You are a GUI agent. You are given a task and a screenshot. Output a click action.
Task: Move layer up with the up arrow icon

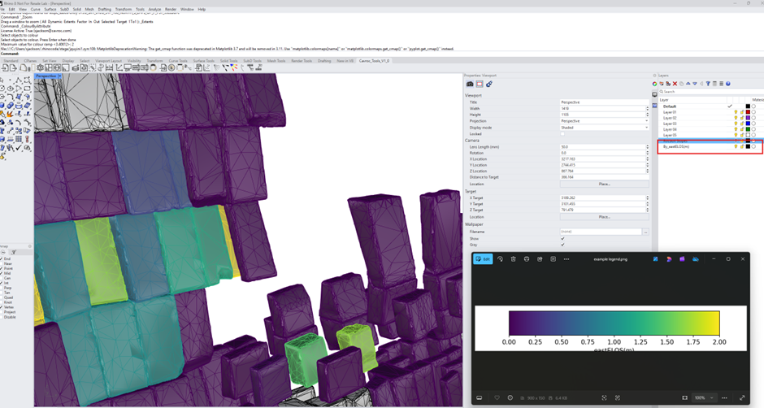[688, 84]
